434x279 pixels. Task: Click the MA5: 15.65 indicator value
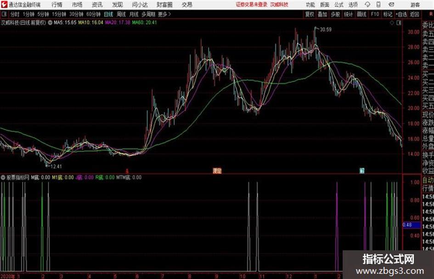click(65, 22)
